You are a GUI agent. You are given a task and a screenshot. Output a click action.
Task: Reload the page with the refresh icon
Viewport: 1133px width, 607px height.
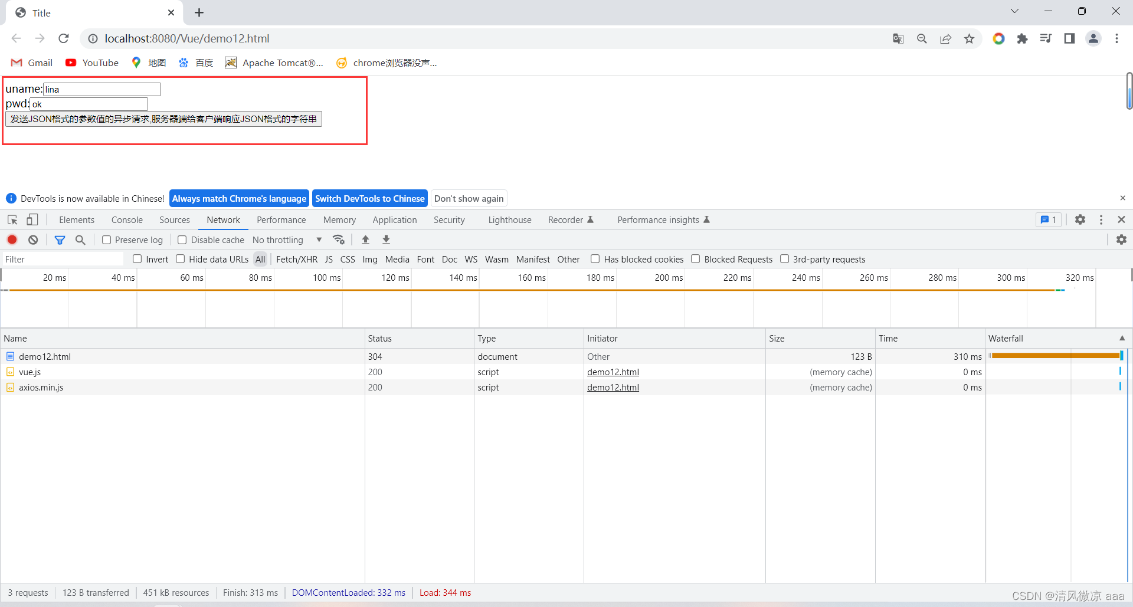pos(64,38)
